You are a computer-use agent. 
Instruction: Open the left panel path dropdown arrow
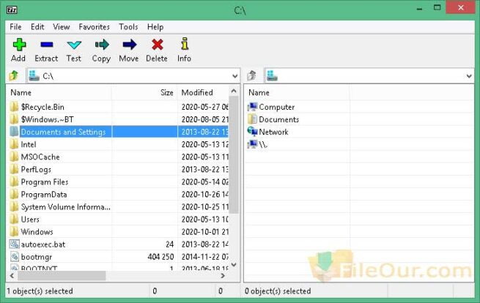pos(235,76)
